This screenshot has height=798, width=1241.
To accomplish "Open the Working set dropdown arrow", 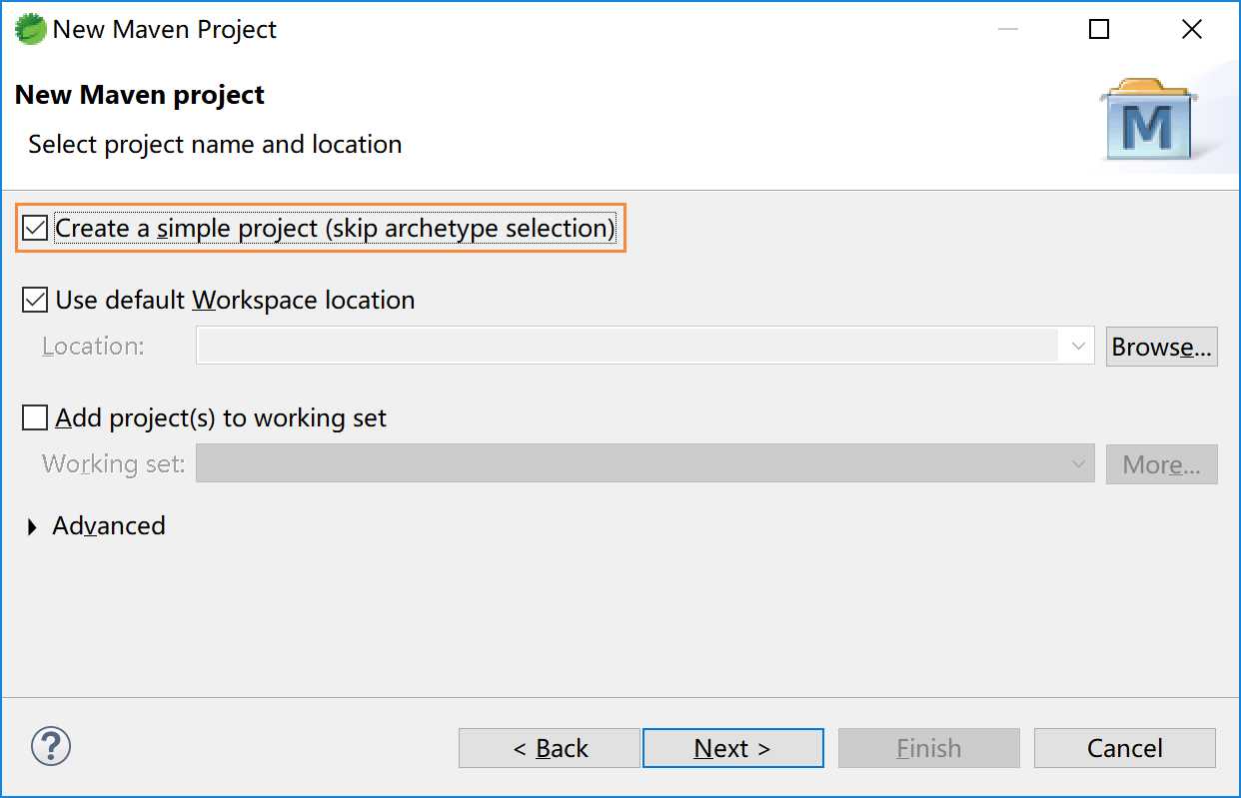I will pos(1078,464).
